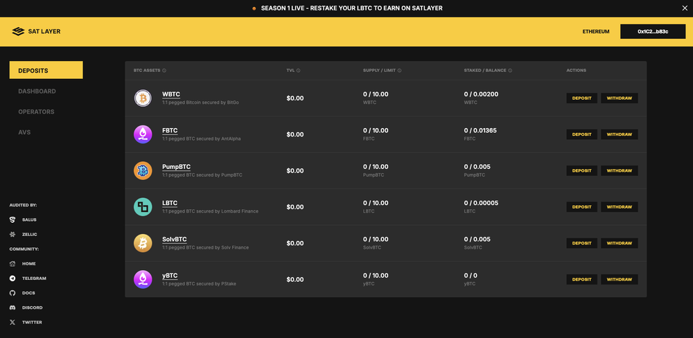Click the SAT LAYER logo

coord(37,31)
